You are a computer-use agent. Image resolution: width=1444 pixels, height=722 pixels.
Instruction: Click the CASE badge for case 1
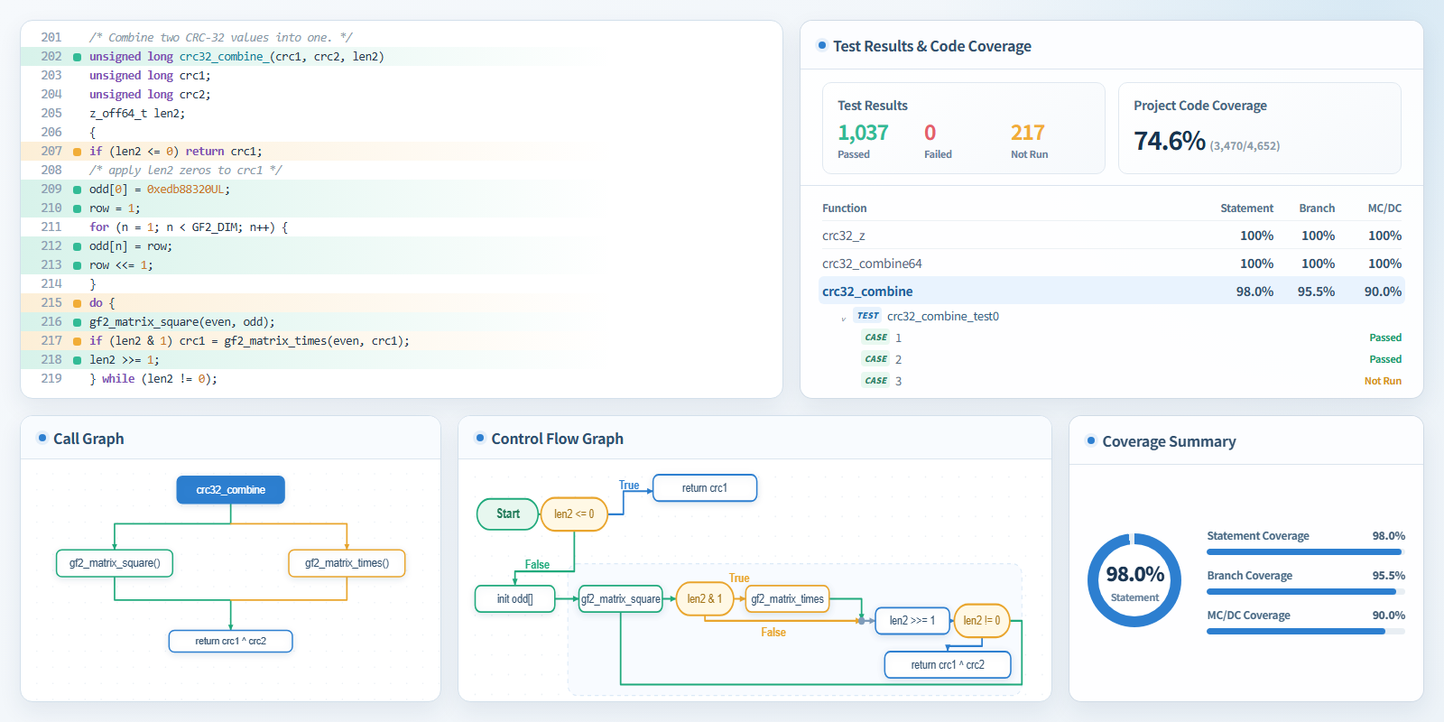tap(876, 338)
